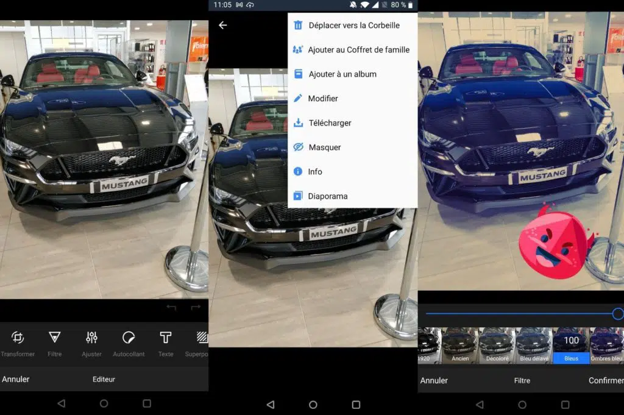Choose Ajouter à un album
This screenshot has height=415, width=624.
point(353,74)
